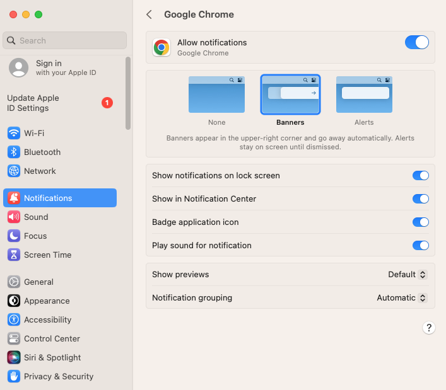Click the Screen Time hourglass icon
446x390 pixels.
[14, 255]
